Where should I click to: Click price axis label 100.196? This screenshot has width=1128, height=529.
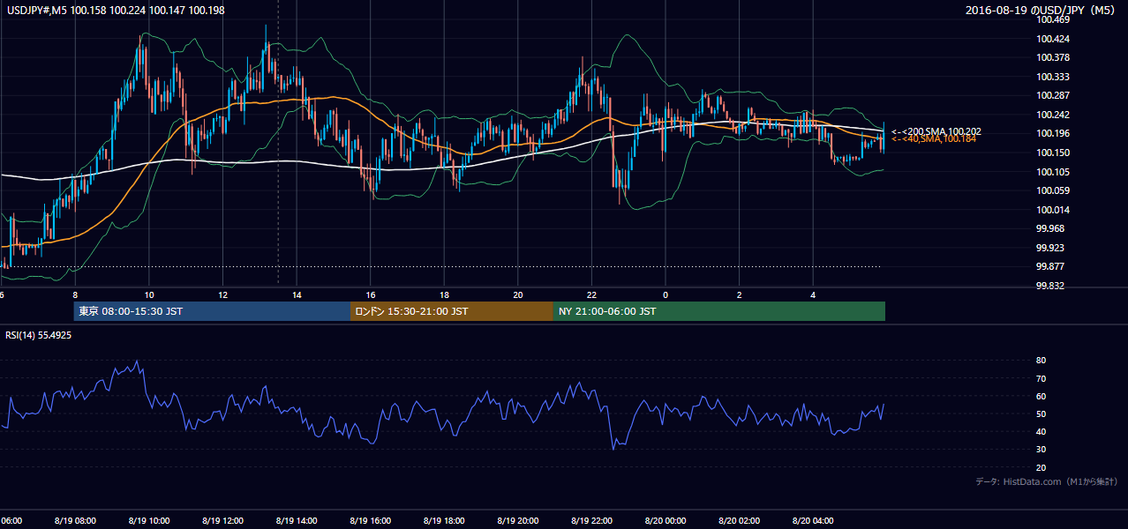pyautogui.click(x=1052, y=133)
